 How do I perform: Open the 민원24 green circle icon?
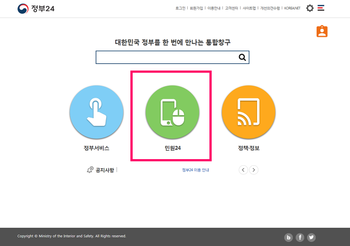coord(173,112)
